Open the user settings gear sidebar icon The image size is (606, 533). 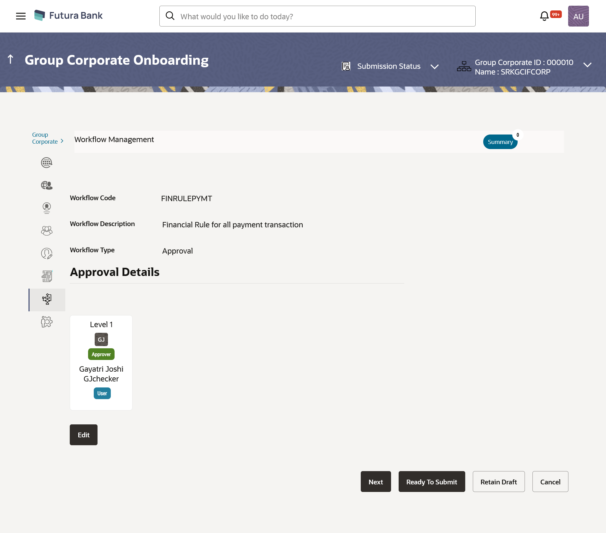click(47, 322)
